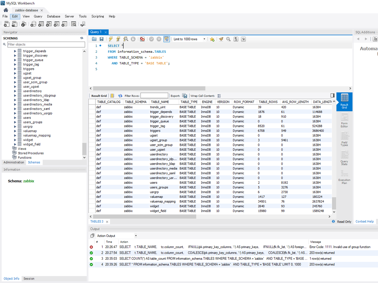The image size is (378, 283).
Task: Open the Execution Plan view
Action: [344, 177]
